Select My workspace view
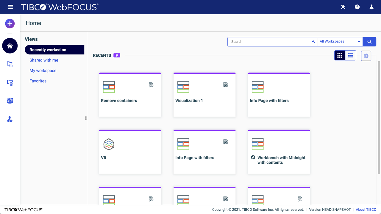381x214 pixels. [43, 70]
